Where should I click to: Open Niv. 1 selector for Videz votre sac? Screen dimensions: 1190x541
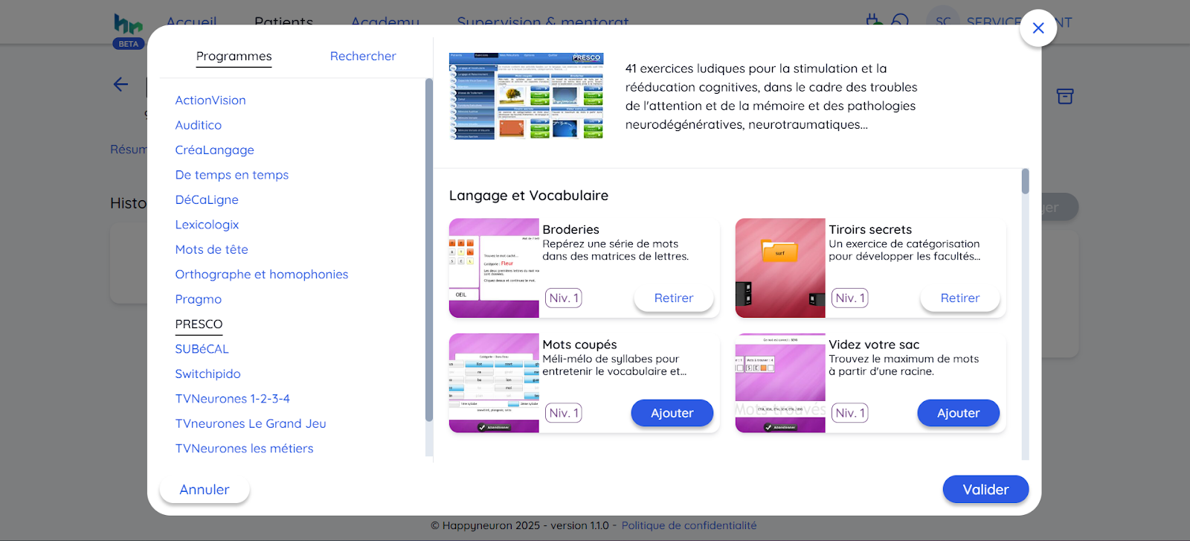click(850, 413)
